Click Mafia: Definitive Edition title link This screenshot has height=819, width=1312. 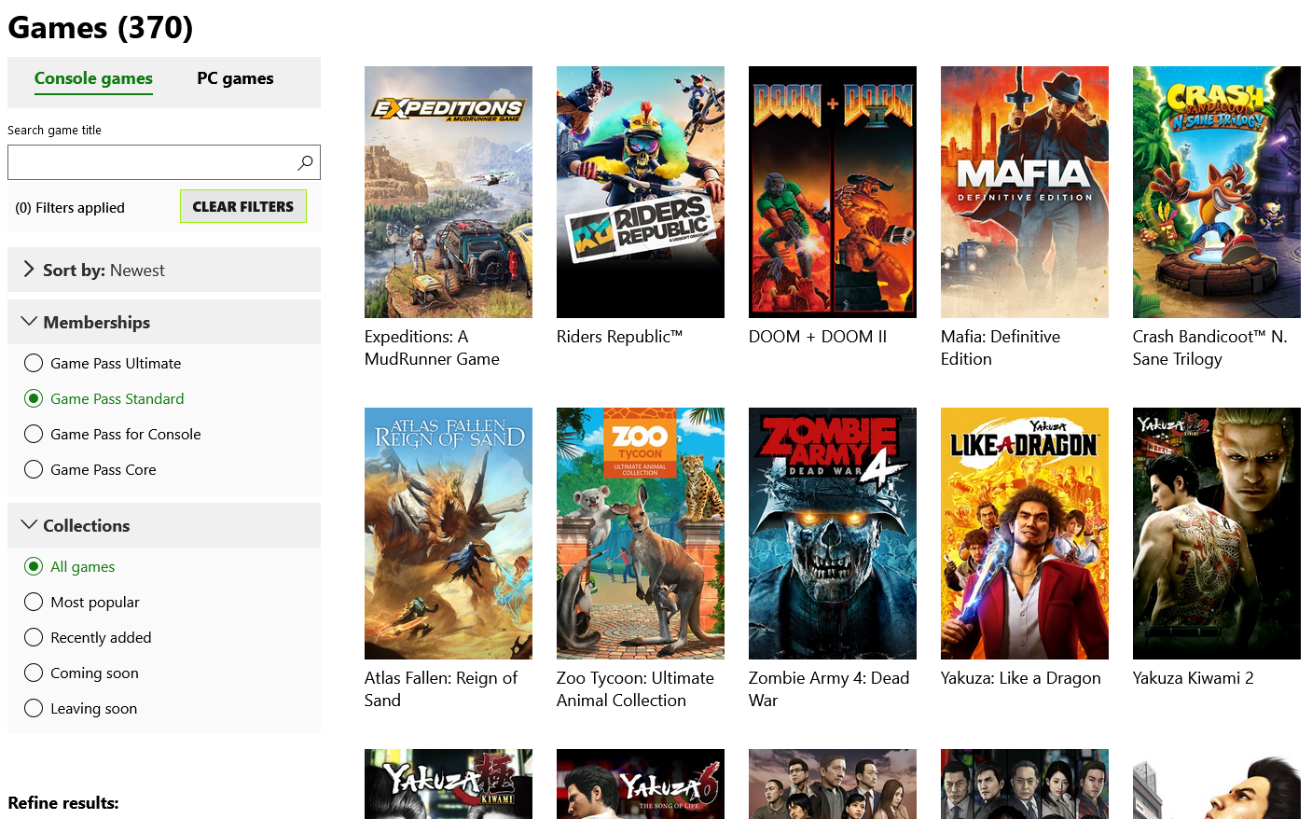pos(1001,348)
